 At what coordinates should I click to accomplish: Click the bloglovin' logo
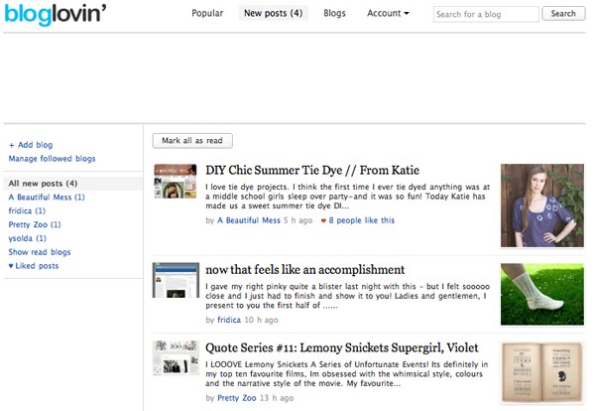click(x=55, y=14)
